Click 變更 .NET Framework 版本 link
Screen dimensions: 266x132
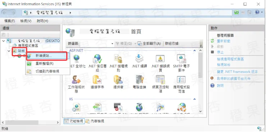pyautogui.click(x=237, y=72)
